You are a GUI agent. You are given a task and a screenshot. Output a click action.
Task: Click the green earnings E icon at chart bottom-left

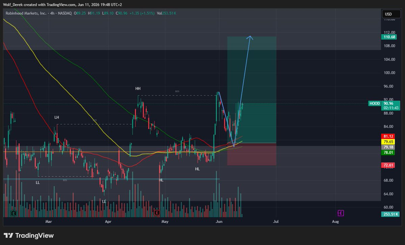point(14,213)
